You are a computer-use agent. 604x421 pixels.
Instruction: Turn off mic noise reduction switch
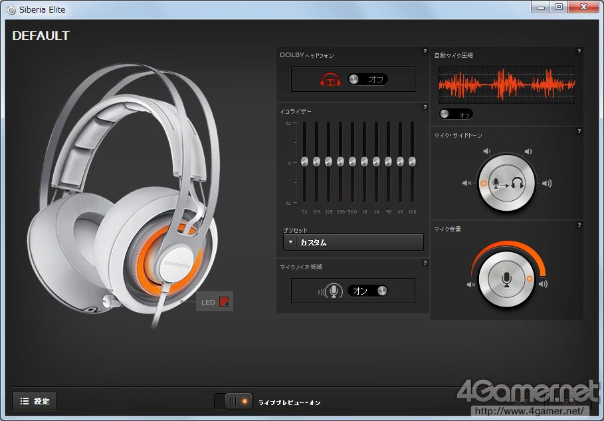click(x=367, y=291)
